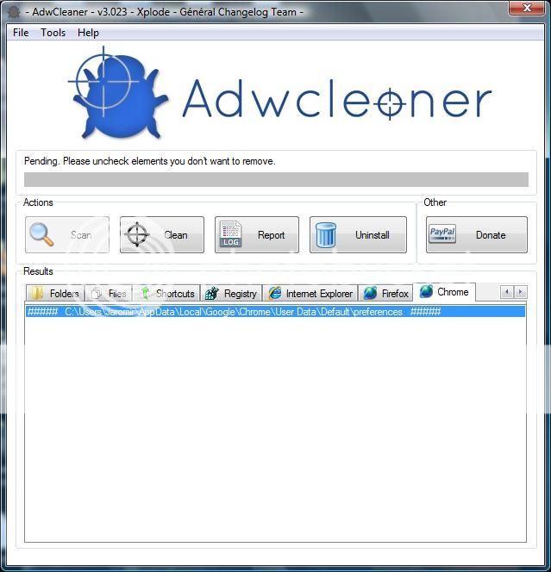Click the magnifying glass Scan icon
The image size is (551, 572).
41,234
